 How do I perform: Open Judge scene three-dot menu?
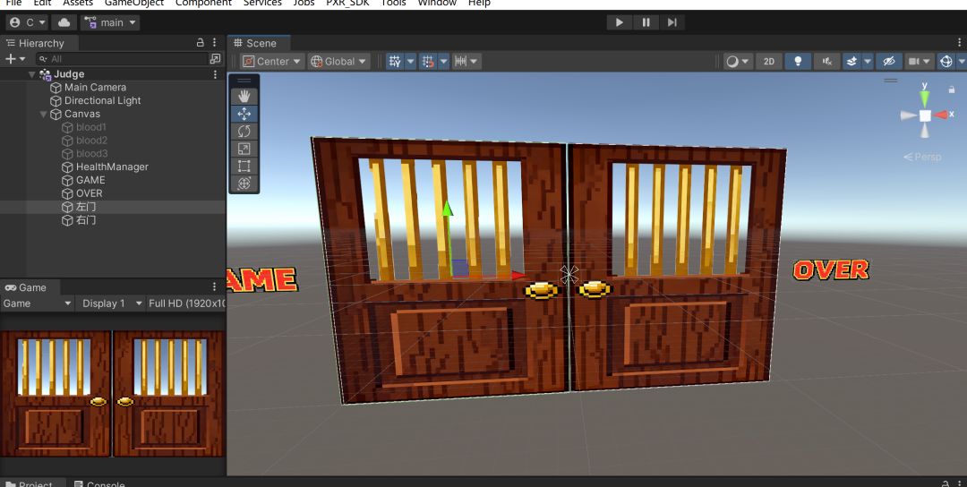click(x=215, y=74)
